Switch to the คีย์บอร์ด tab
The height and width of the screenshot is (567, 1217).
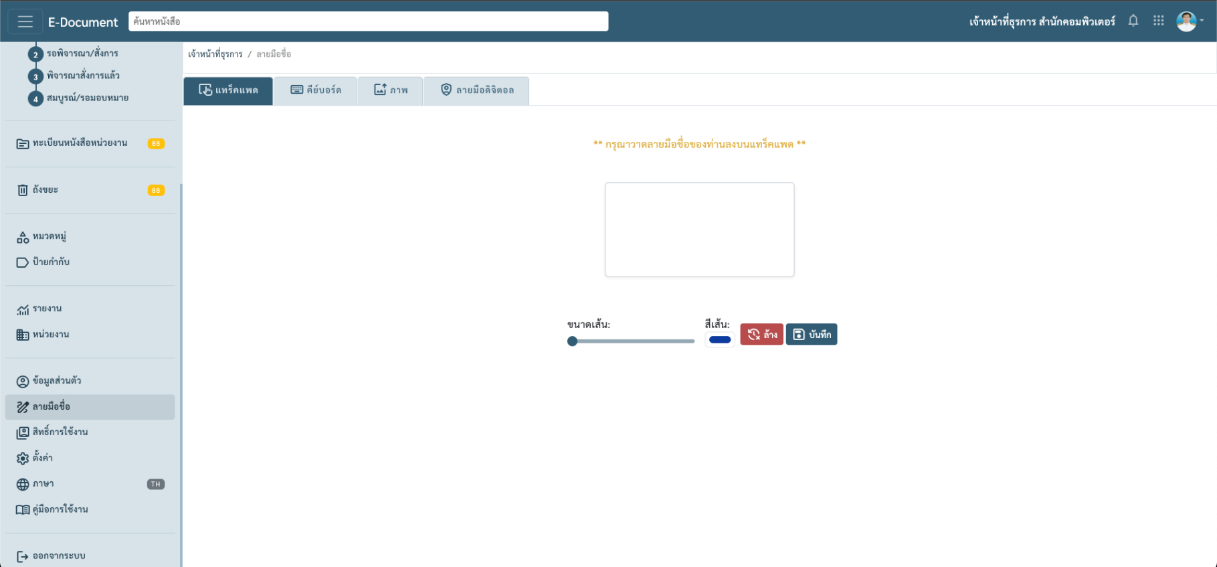tap(316, 90)
